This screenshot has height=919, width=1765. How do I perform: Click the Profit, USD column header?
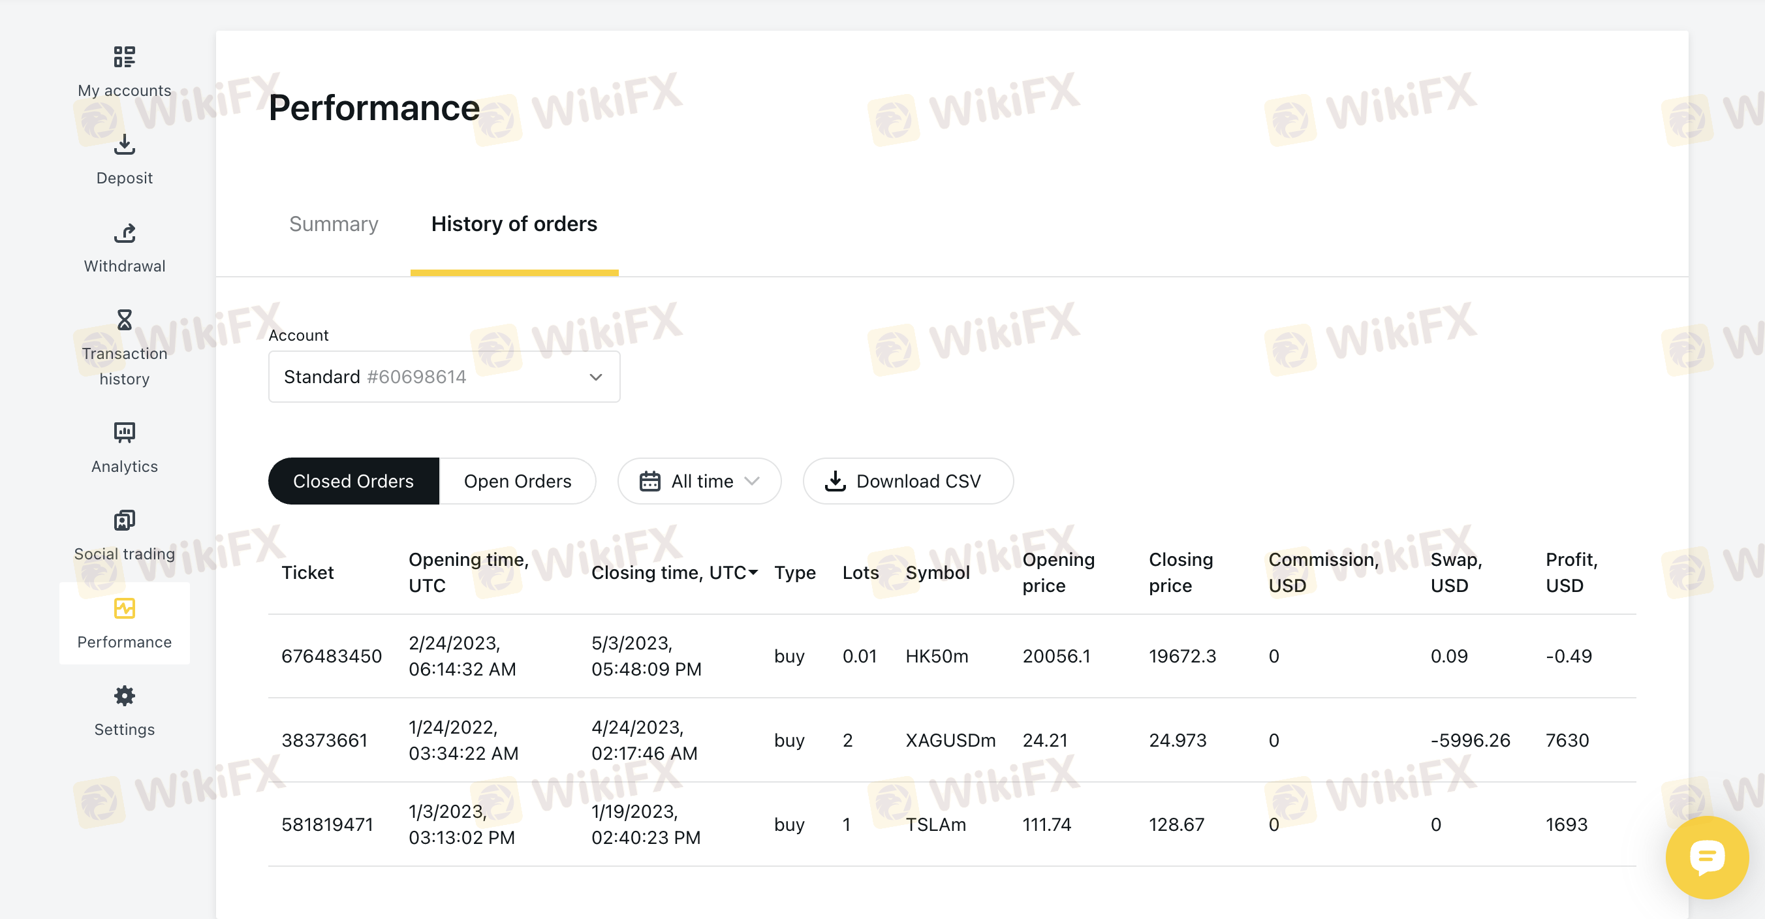(1571, 572)
